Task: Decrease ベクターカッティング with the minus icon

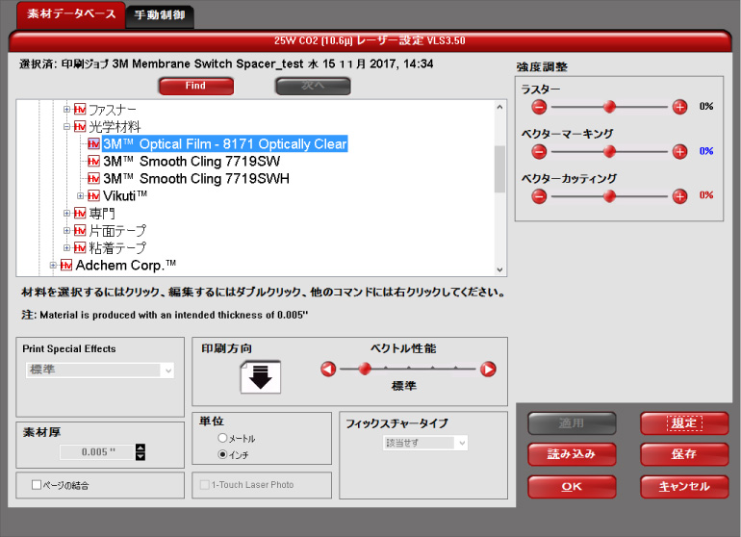Action: click(x=539, y=196)
